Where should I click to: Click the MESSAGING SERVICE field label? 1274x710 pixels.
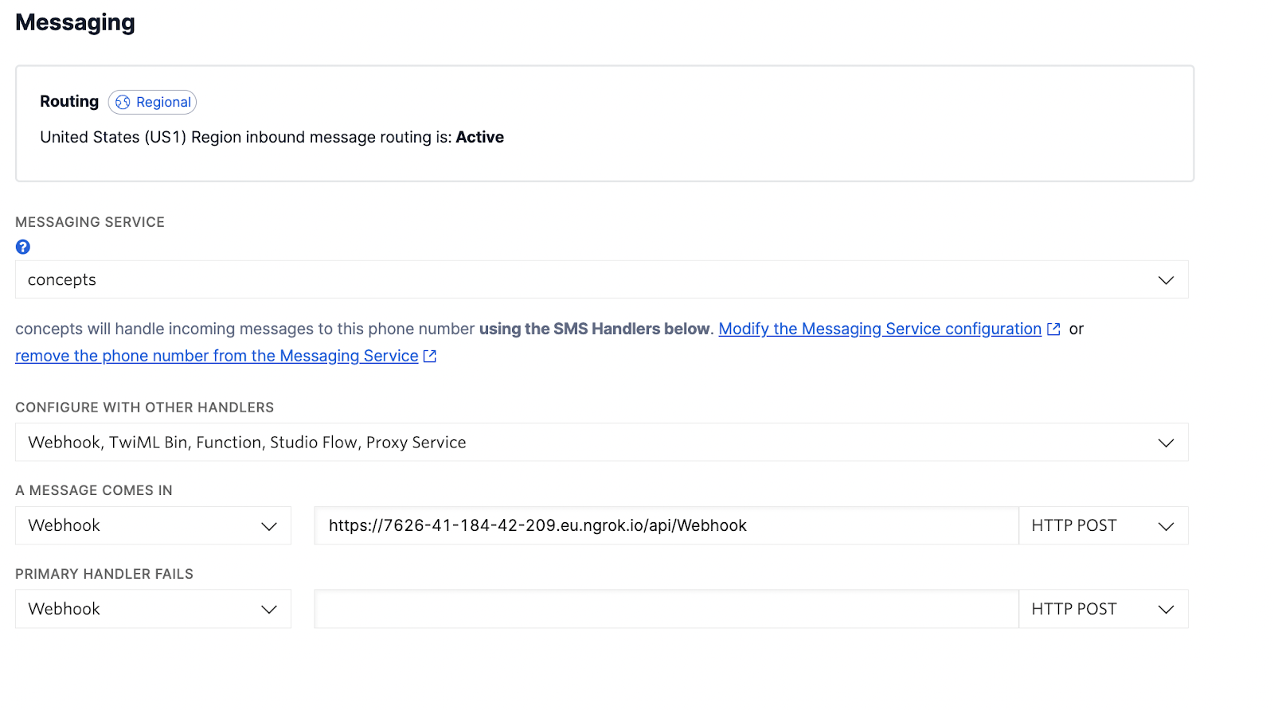coord(90,222)
